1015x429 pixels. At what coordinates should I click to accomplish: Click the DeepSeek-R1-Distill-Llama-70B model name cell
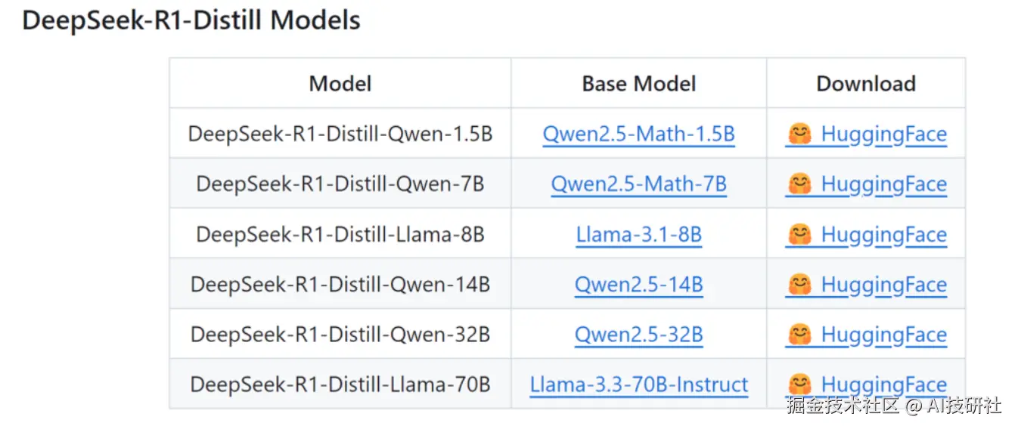pyautogui.click(x=340, y=384)
